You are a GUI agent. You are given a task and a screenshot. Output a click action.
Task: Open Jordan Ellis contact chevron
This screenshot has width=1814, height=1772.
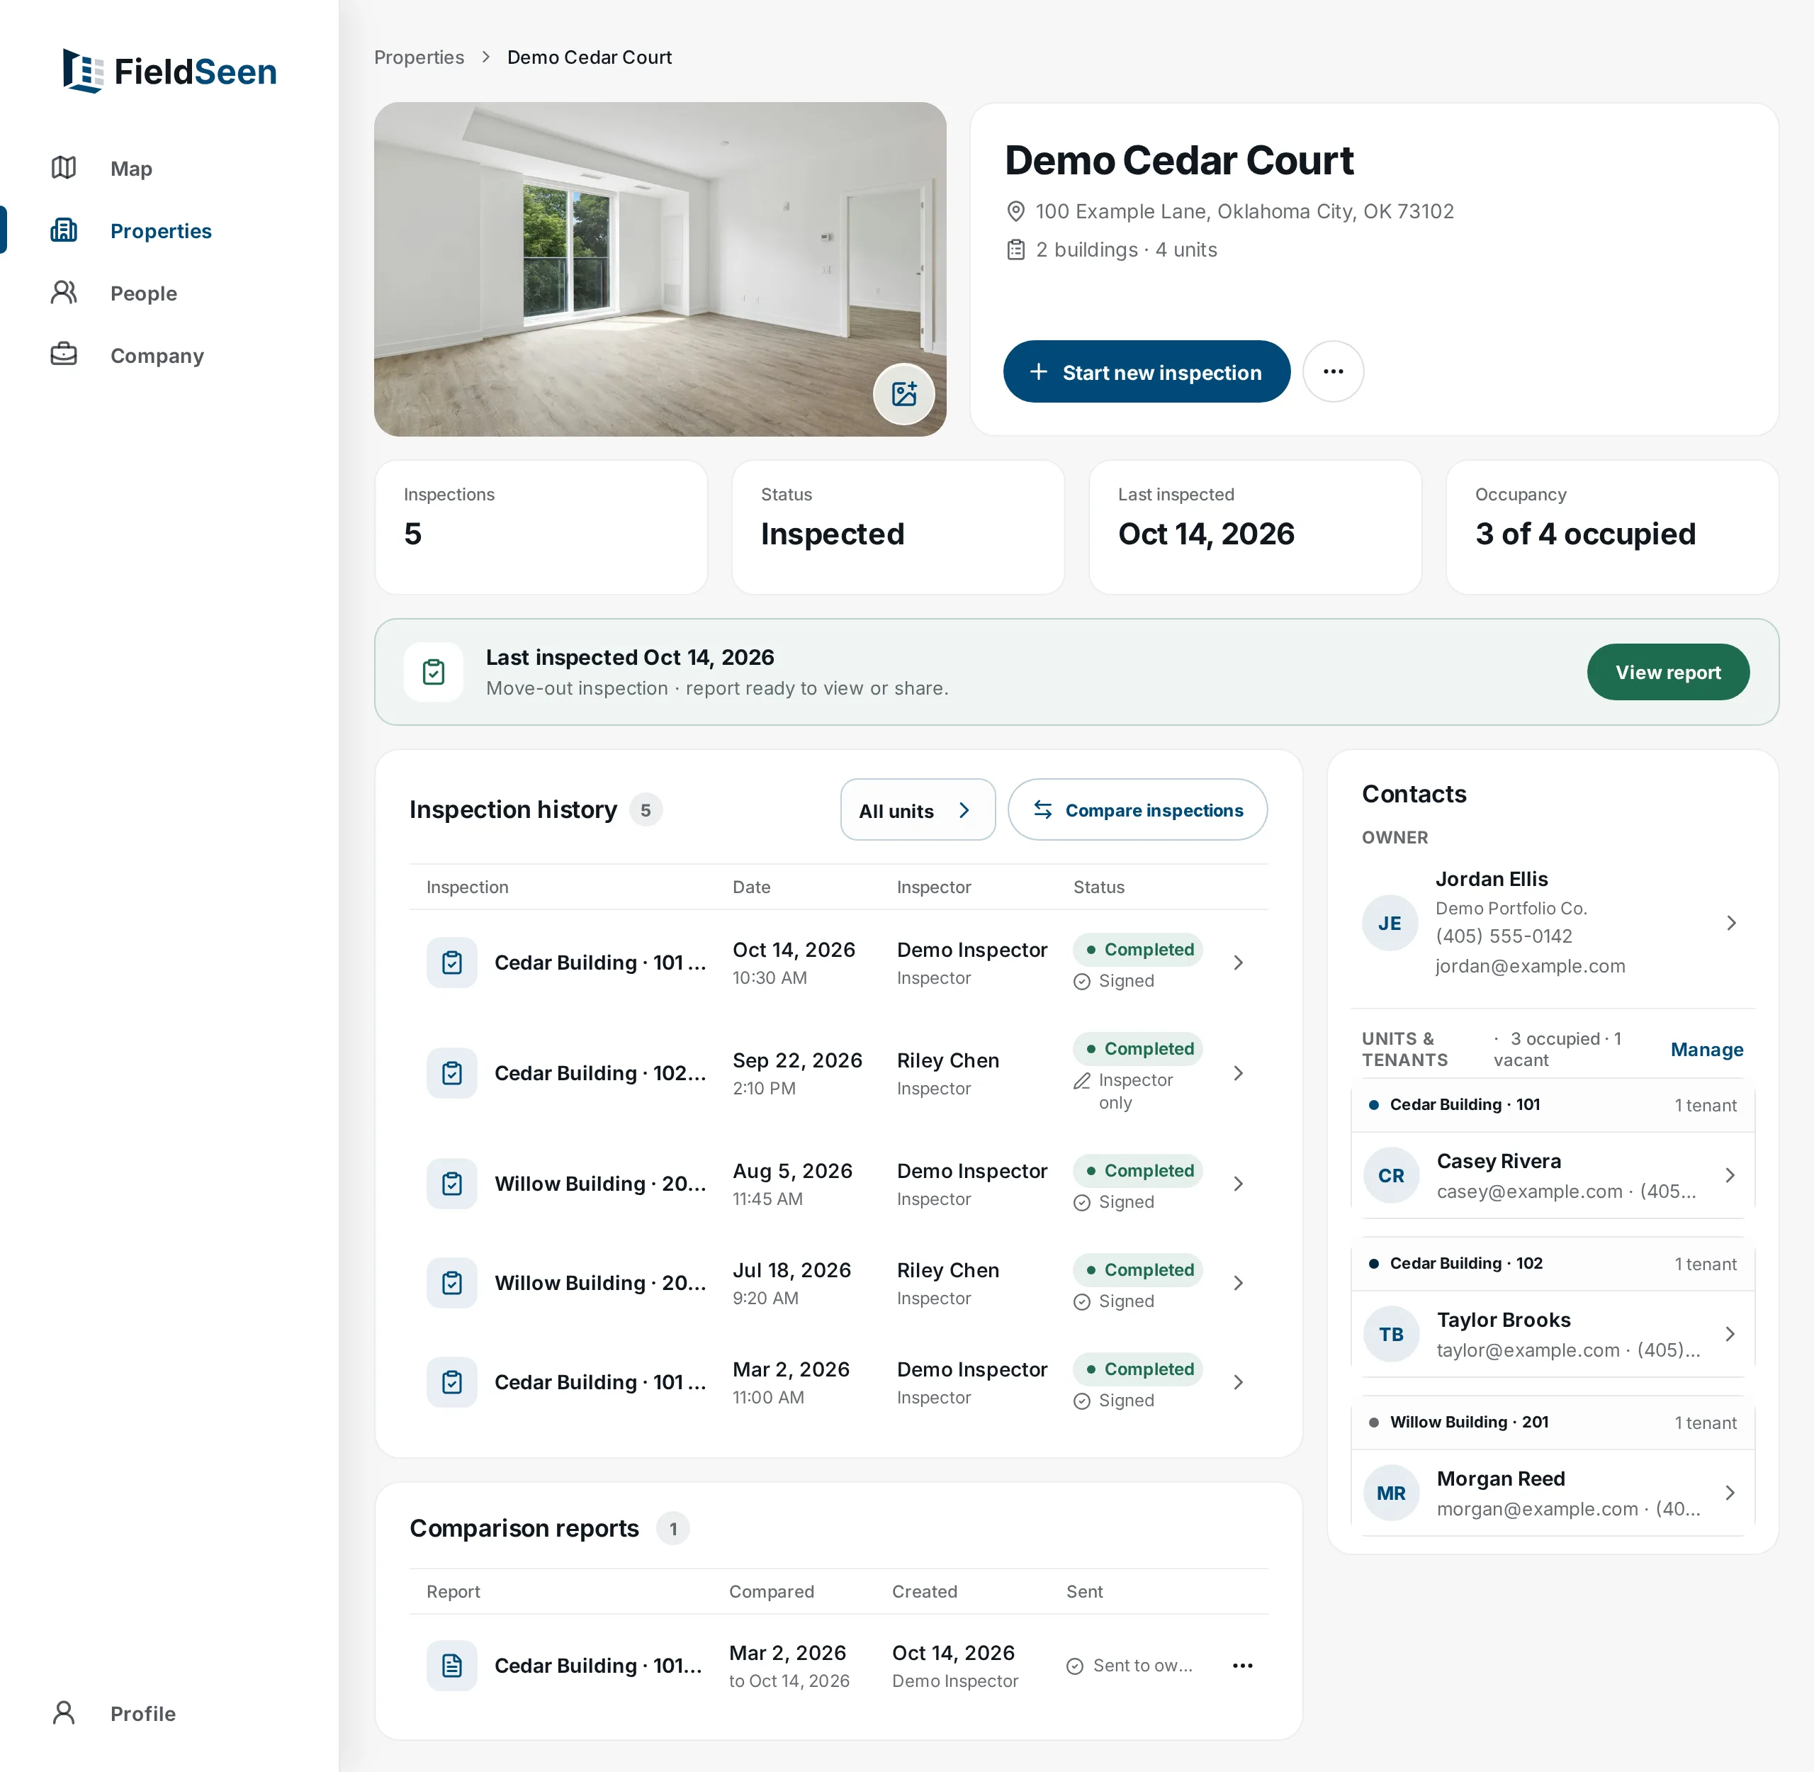[x=1731, y=924]
